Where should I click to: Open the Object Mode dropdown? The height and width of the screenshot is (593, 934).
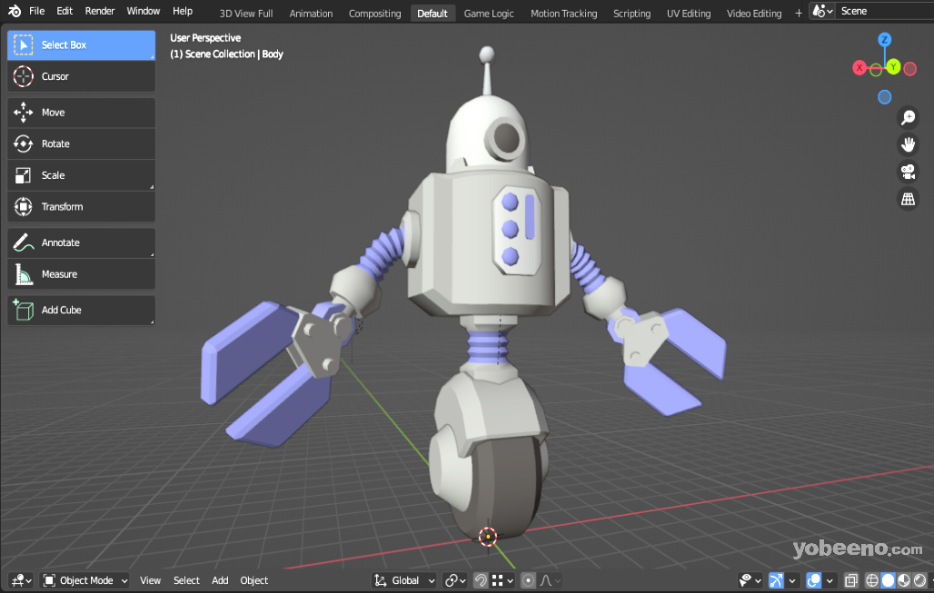[84, 580]
